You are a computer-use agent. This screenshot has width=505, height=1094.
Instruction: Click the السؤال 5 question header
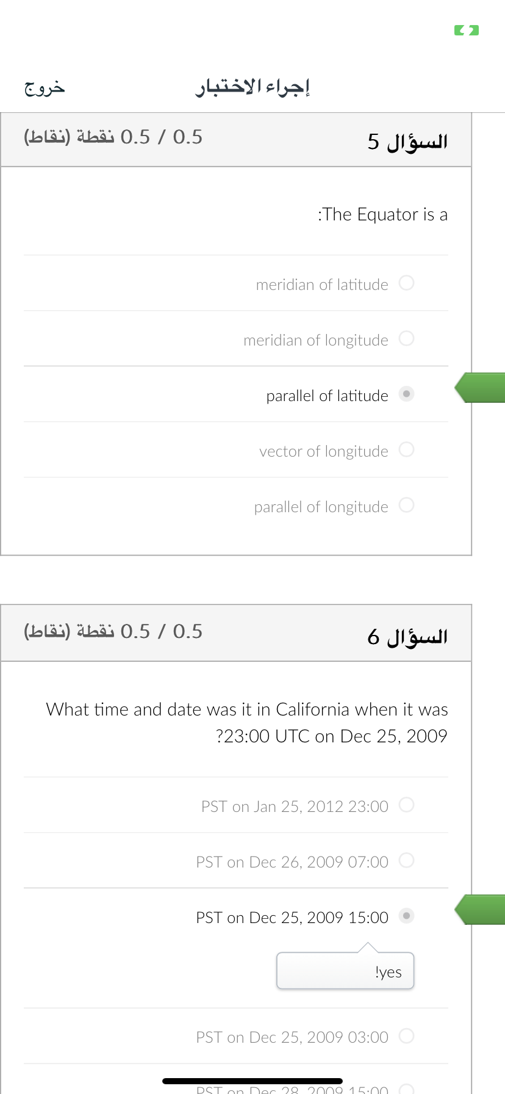407,142
